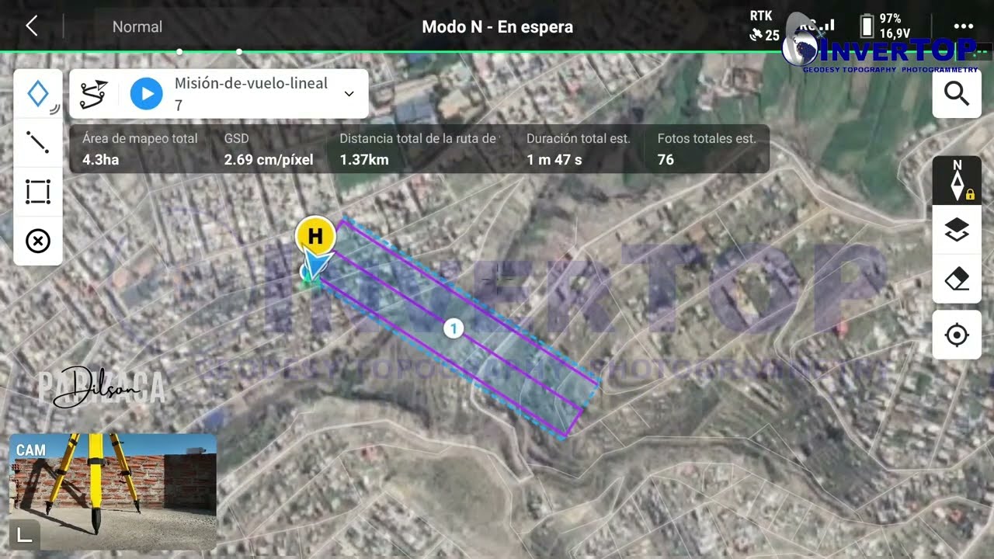
Task: Select the area route waypoint tool
Action: coord(38,94)
